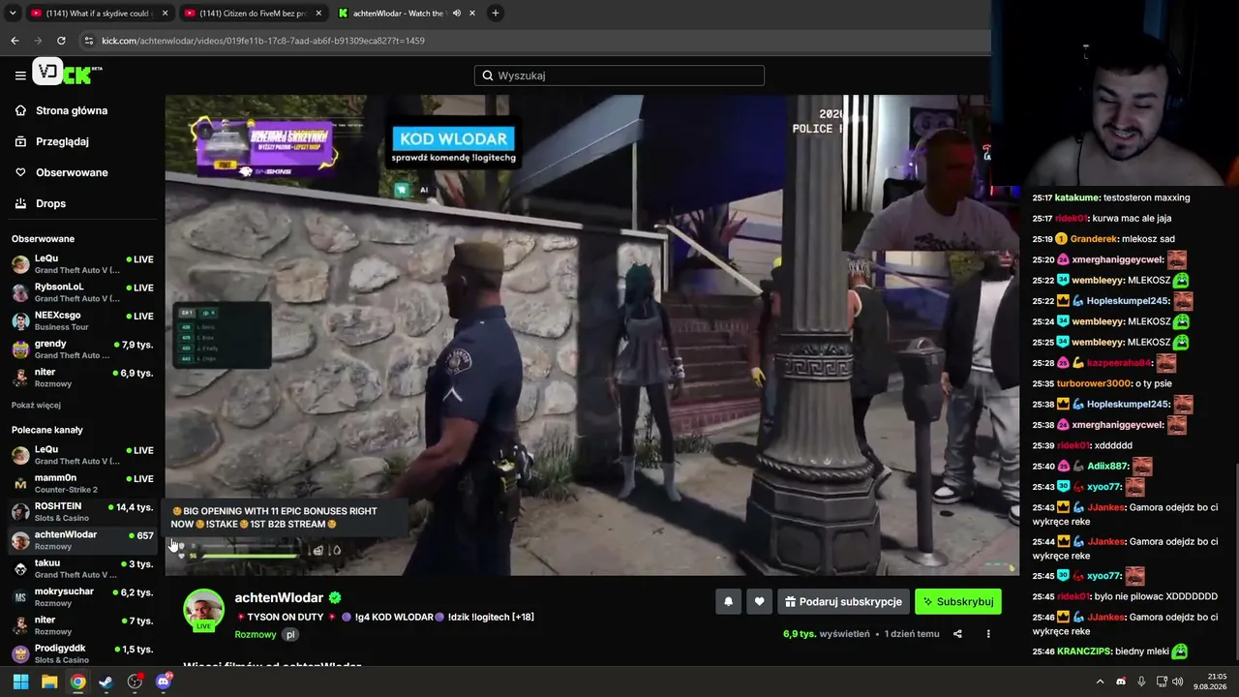1239x697 pixels.
Task: Click the microphone tray icon
Action: tap(1141, 682)
